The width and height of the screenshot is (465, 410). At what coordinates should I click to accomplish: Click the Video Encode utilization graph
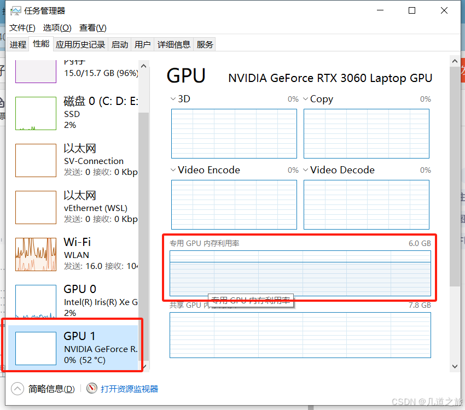234,204
